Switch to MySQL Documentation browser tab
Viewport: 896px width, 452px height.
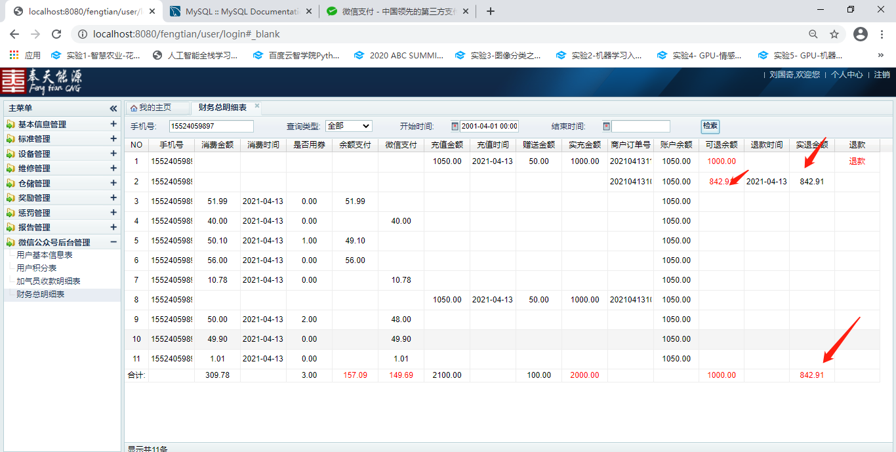tap(243, 11)
